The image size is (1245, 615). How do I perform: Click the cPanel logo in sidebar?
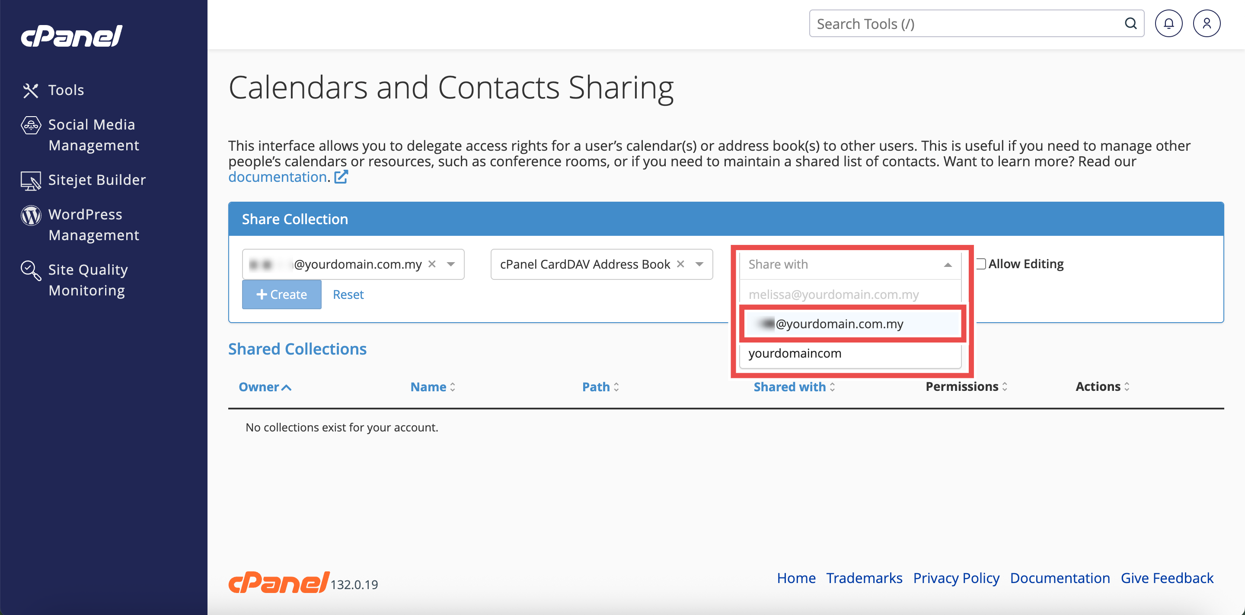(x=71, y=36)
